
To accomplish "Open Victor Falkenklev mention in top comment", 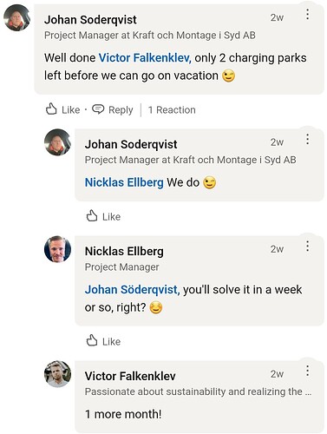I will point(145,58).
